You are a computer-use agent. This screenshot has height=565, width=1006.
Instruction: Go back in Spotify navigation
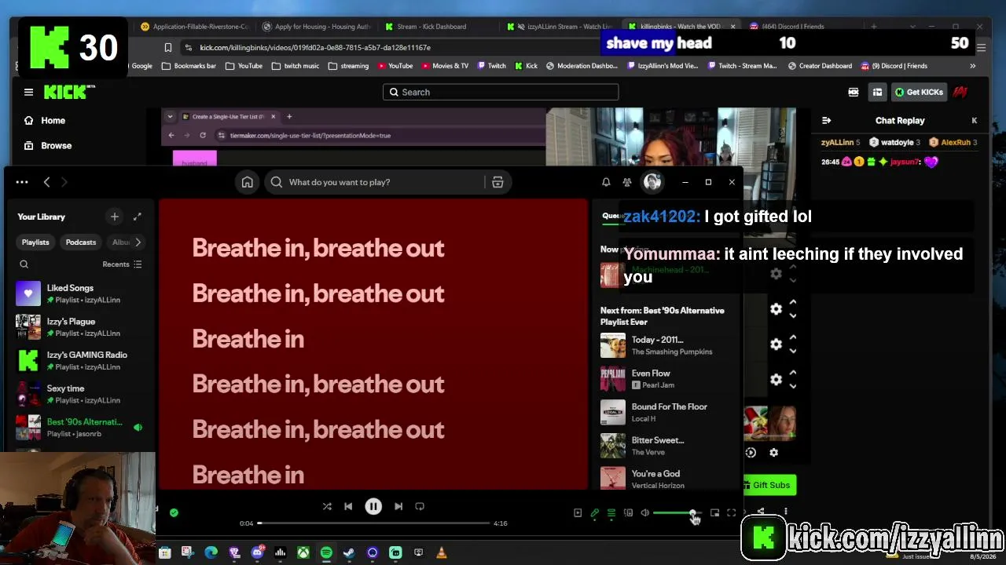[46, 182]
